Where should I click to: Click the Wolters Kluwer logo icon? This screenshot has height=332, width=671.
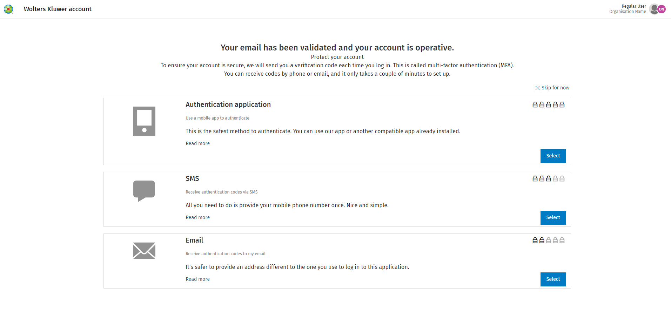(x=8, y=9)
